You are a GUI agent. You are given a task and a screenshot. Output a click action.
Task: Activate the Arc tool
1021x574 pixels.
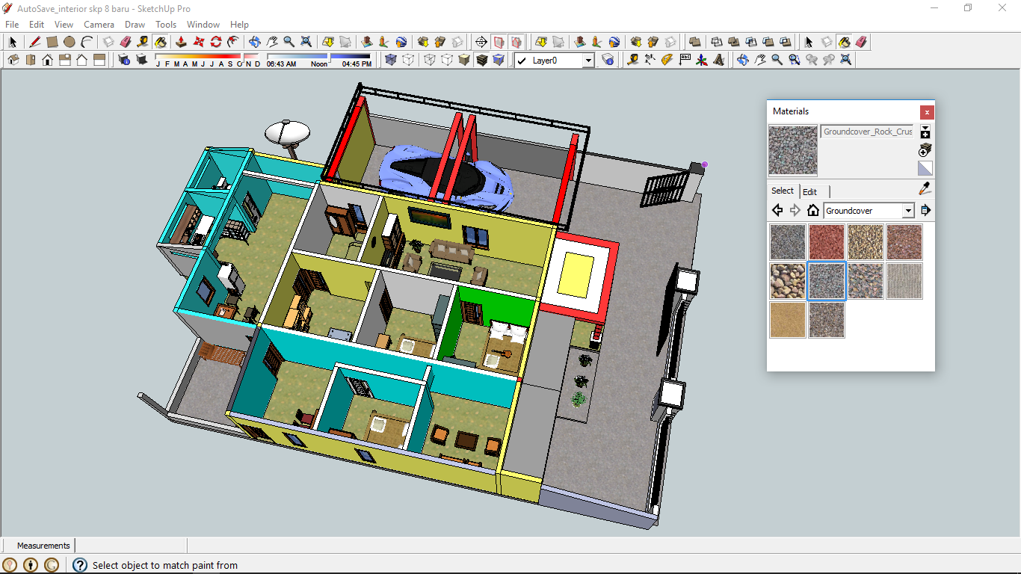[87, 42]
